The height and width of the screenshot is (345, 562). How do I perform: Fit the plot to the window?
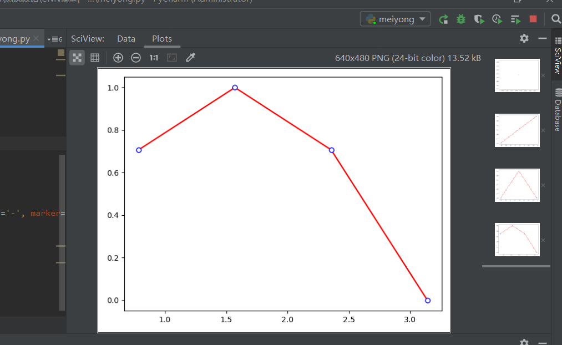coord(170,57)
